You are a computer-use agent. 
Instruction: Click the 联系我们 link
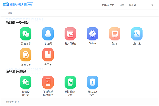click(133, 5)
